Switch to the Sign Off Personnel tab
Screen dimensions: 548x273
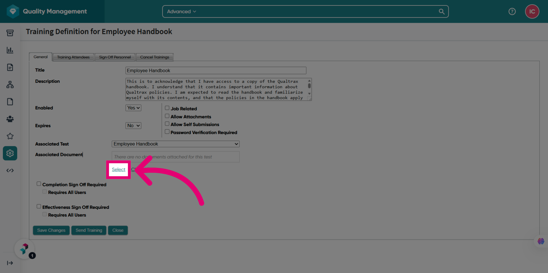coord(115,57)
